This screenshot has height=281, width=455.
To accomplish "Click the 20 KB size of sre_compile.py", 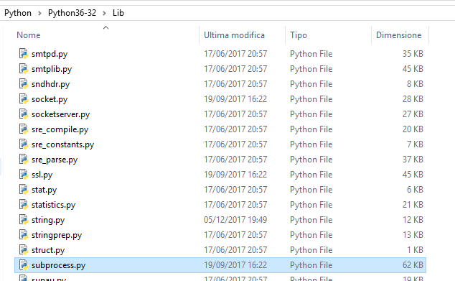I will click(413, 129).
